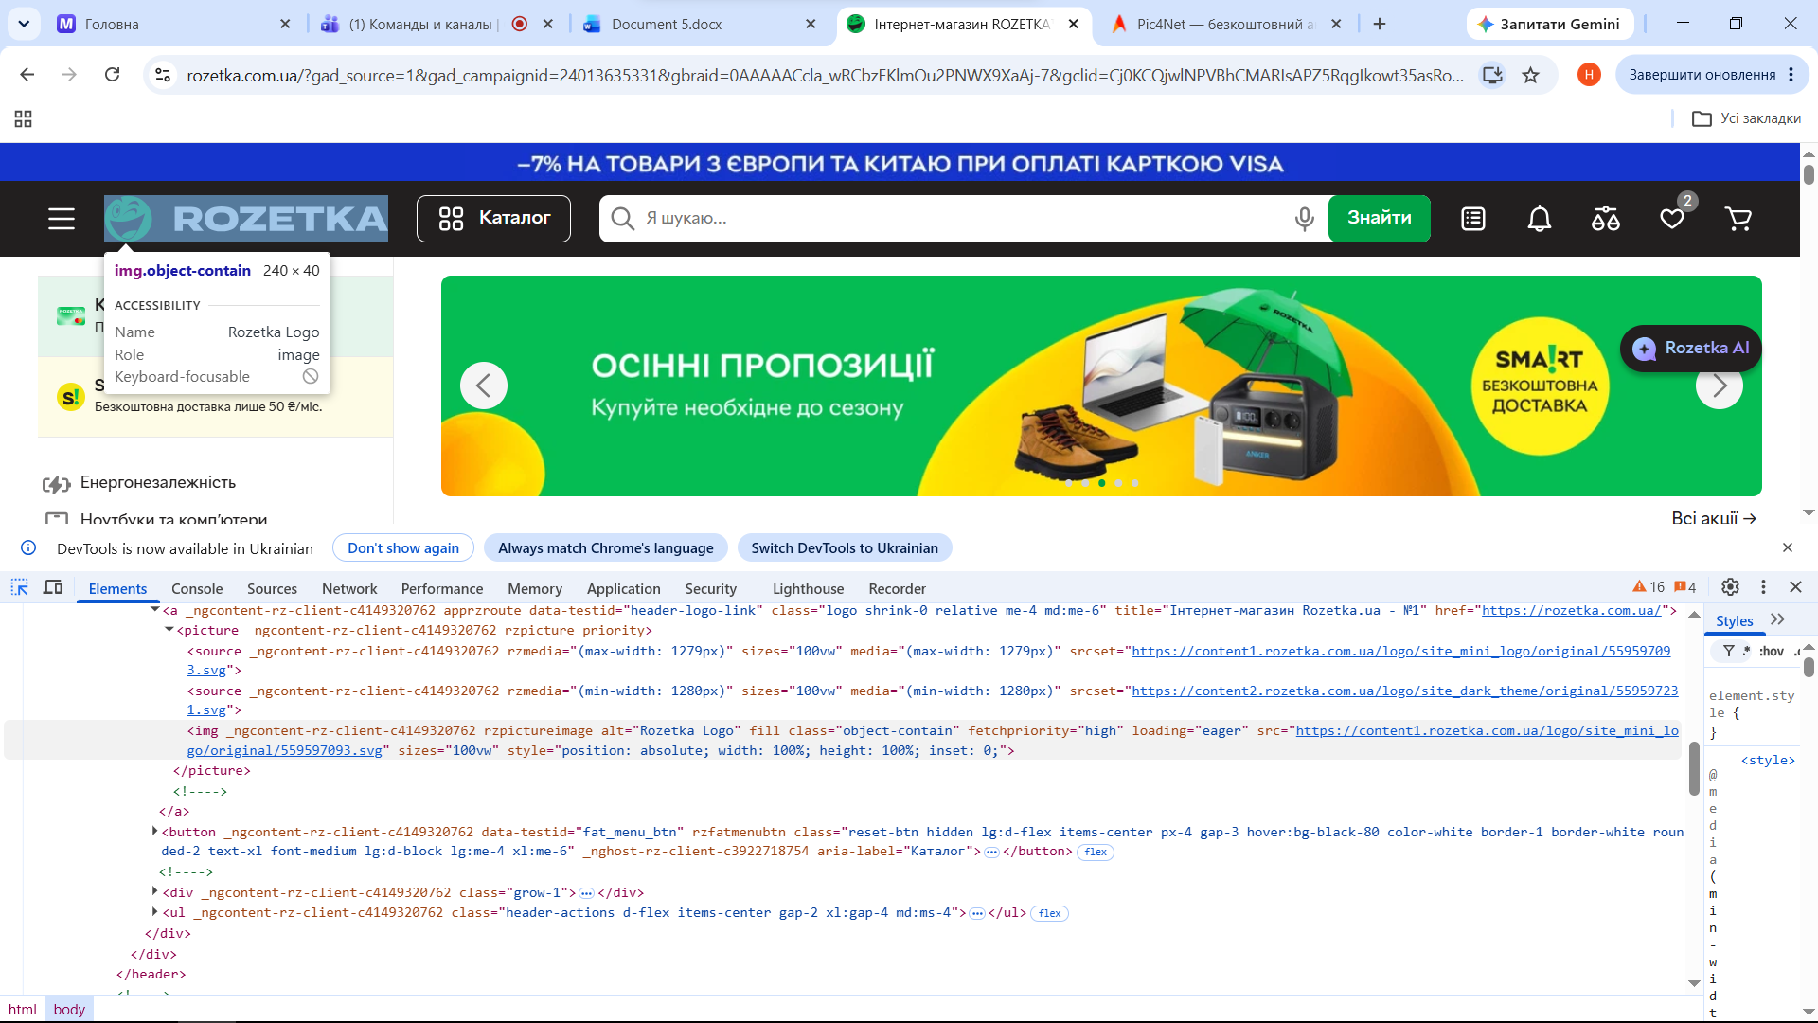Expand the fat_menu_btn button node

coord(155,832)
